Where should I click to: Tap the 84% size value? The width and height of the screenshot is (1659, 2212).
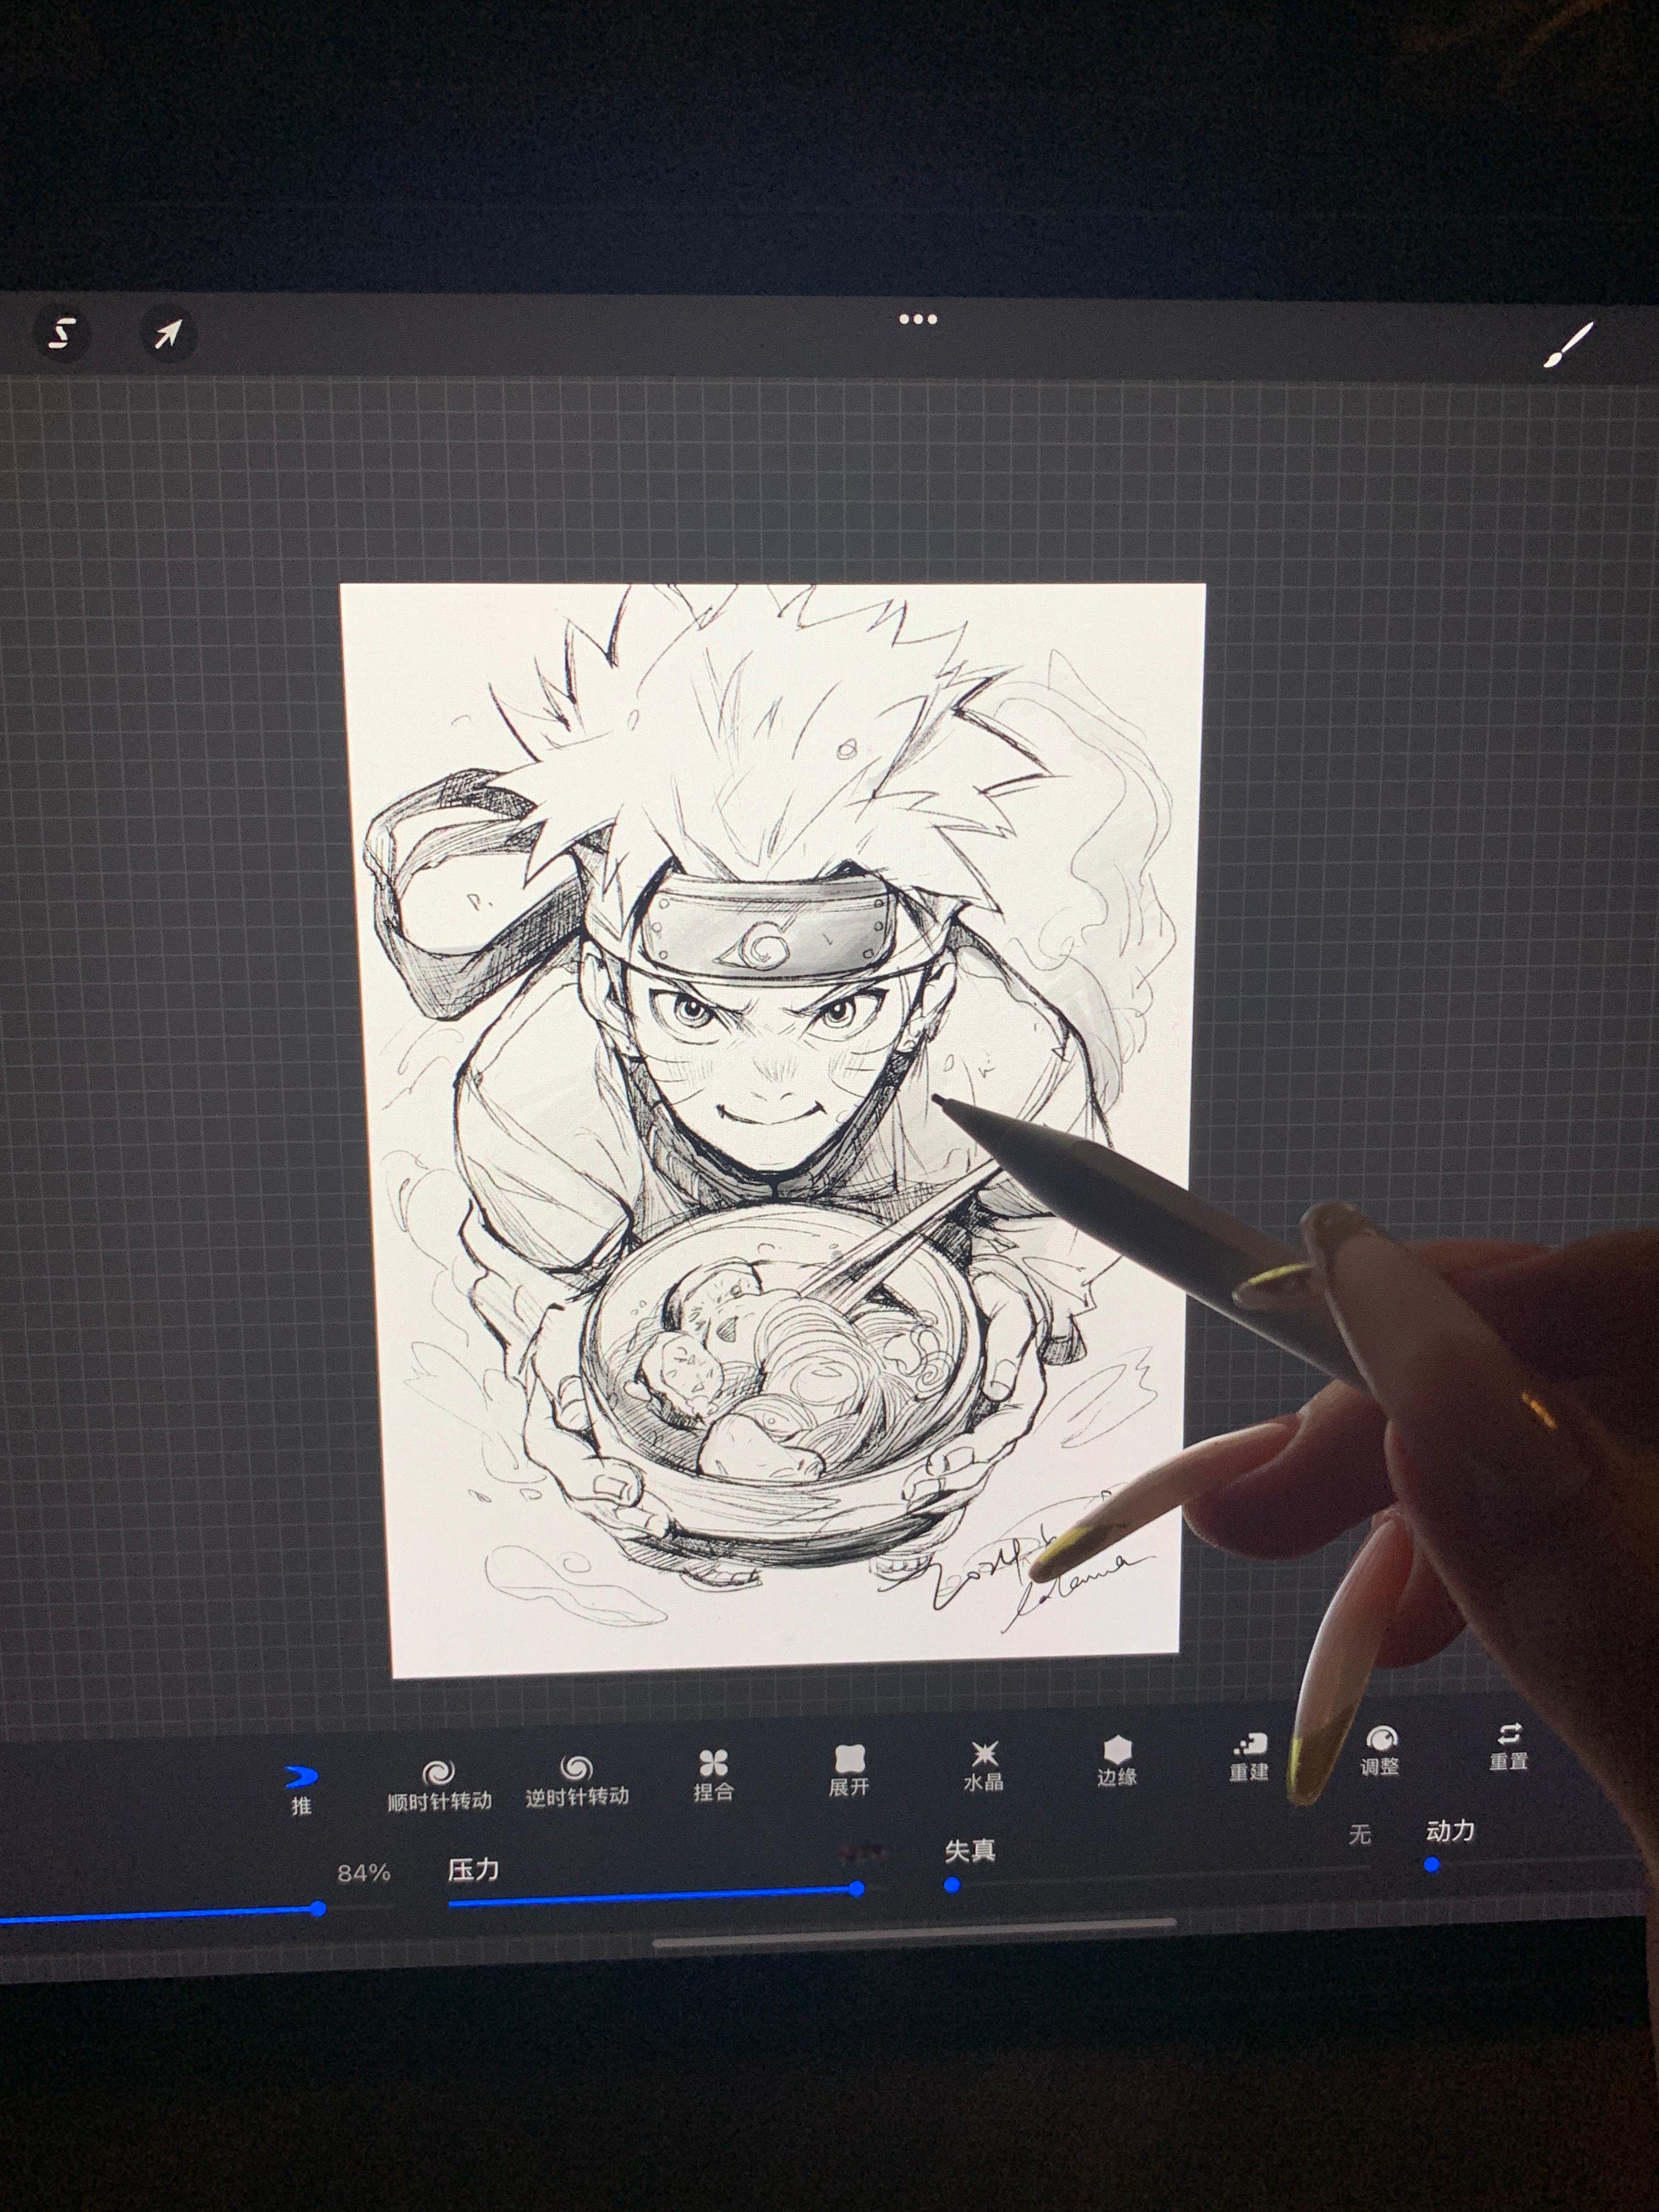pyautogui.click(x=364, y=1873)
